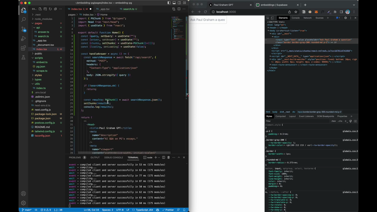The image size is (377, 212).
Task: Add a new terminal with plus icon
Action: (x=156, y=157)
